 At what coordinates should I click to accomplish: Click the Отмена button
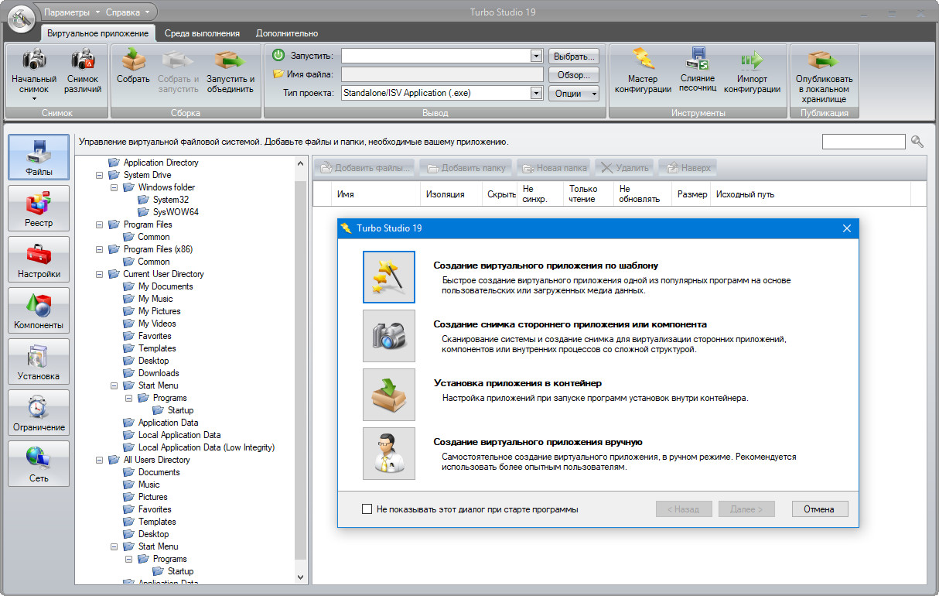[x=819, y=509]
